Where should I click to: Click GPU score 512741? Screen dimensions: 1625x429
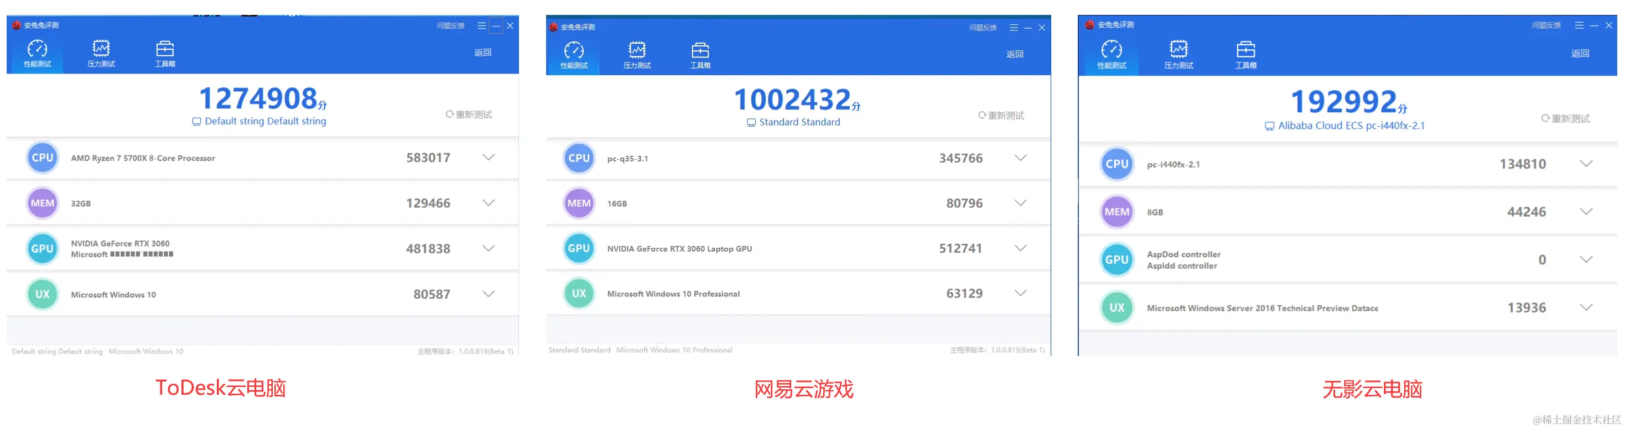[960, 248]
